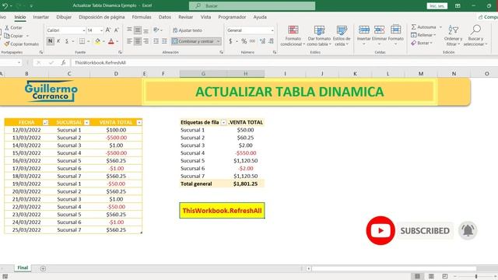Toggle underline formatting (S)
Image resolution: width=498 pixels, height=280 pixels.
[x=67, y=41]
